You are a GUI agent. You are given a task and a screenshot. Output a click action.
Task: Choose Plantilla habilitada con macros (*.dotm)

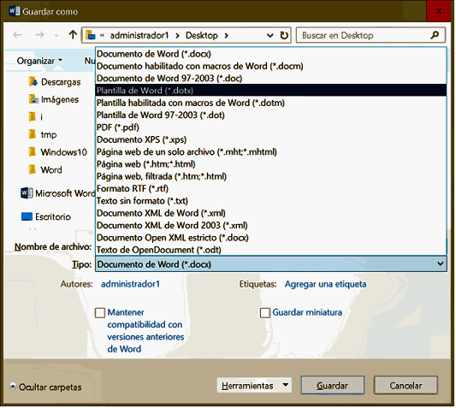coord(270,103)
